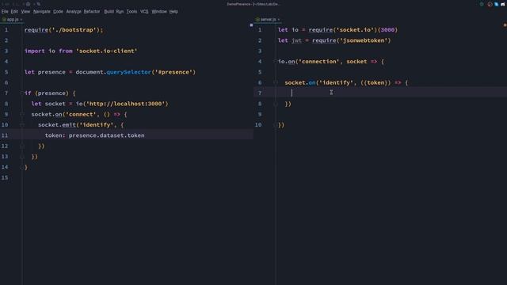The image size is (507, 285).
Task: Click the inspection indicator at top of app.js editor
Action: (x=251, y=25)
